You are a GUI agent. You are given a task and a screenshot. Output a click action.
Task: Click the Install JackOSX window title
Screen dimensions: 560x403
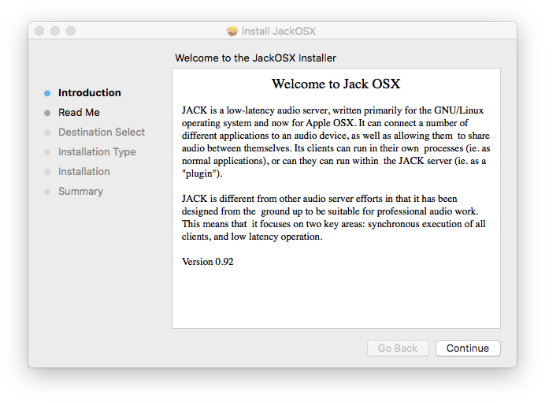click(x=279, y=31)
